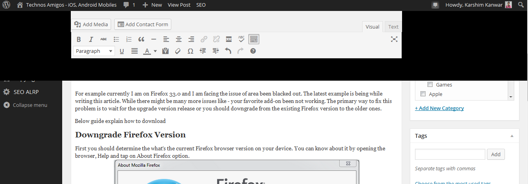
Task: Click the text 'Below guide explain how to download'
Action: point(120,121)
